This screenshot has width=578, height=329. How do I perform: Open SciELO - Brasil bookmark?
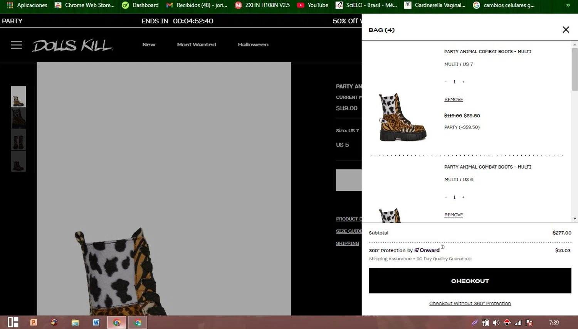tap(366, 5)
